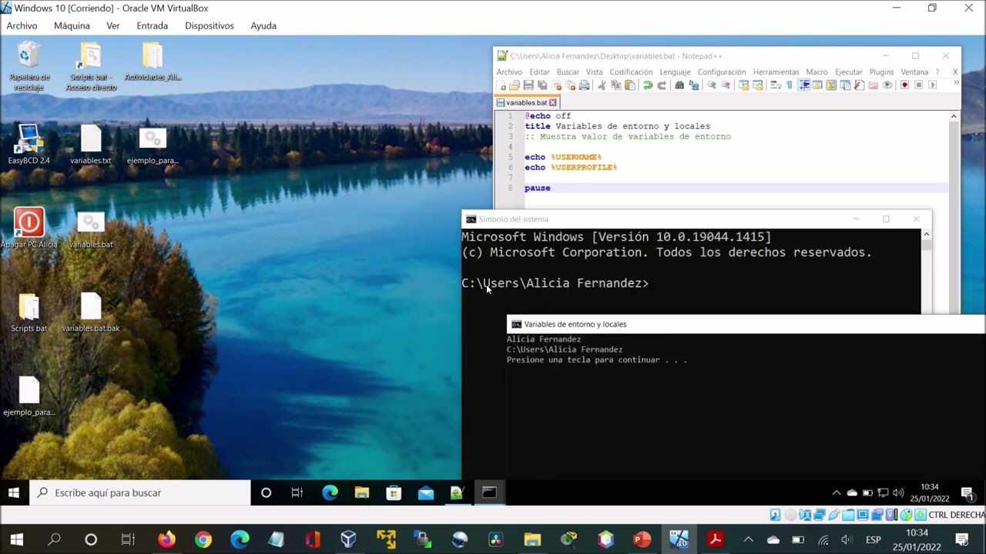This screenshot has height=554, width=986.
Task: Click Playback macro icon in Notepad++
Action: coord(932,85)
